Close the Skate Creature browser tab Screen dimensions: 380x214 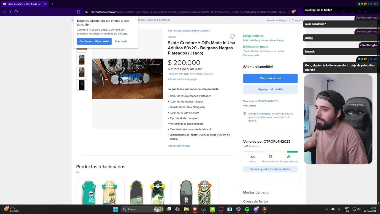point(45,4)
